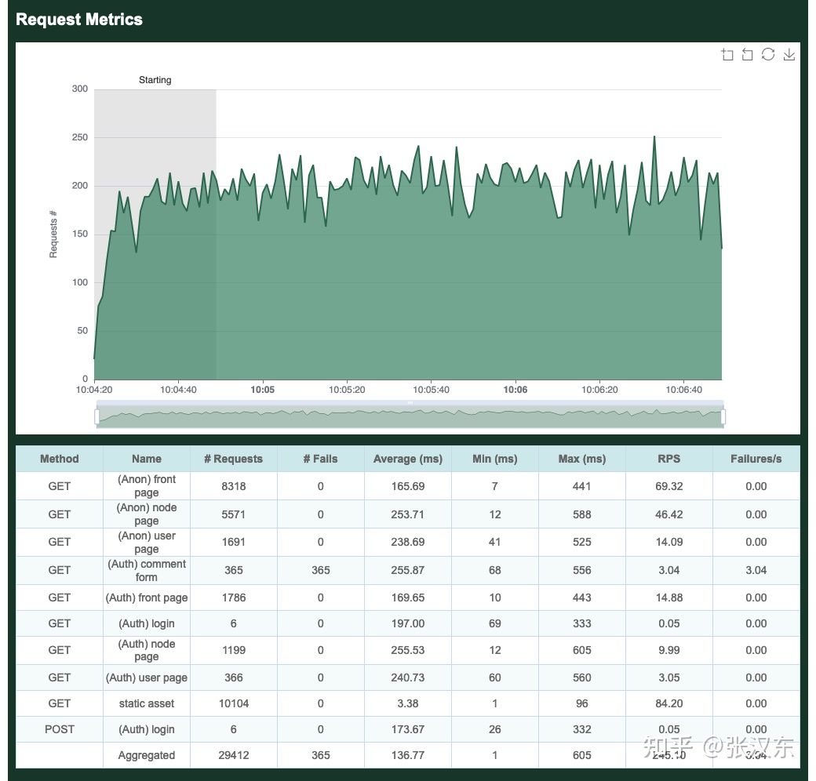The width and height of the screenshot is (816, 781).
Task: Sort table by the Name column header
Action: (x=147, y=459)
